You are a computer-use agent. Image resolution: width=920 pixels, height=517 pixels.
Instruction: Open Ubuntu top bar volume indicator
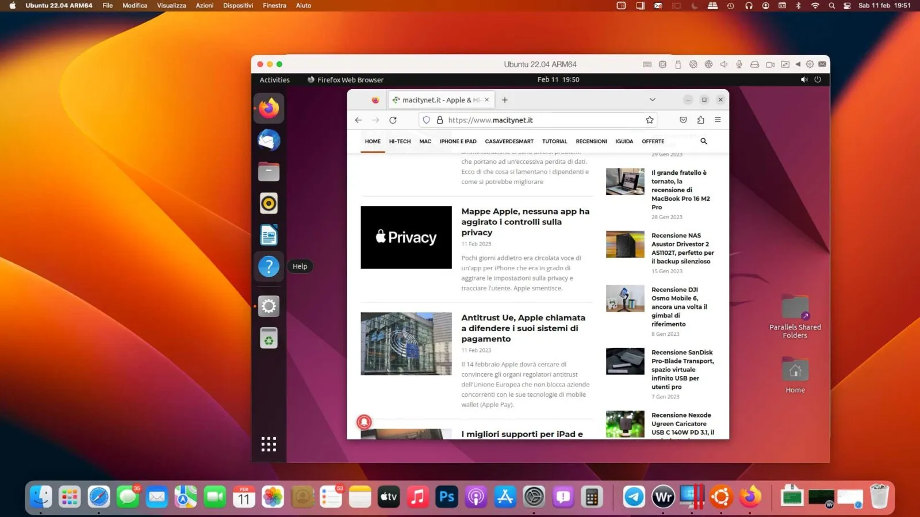pos(804,80)
